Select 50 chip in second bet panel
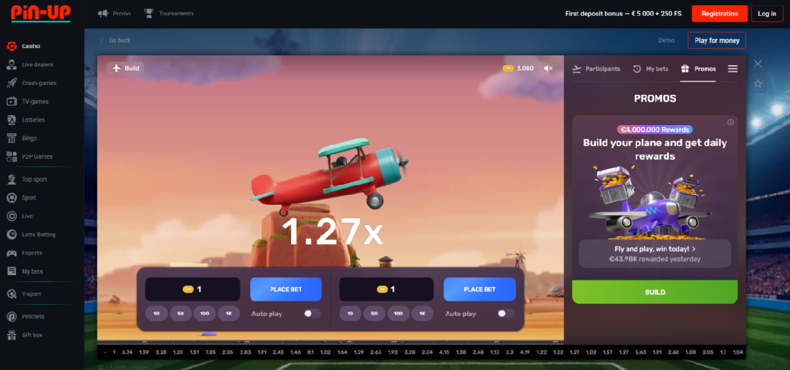This screenshot has height=370, width=790. [x=374, y=313]
